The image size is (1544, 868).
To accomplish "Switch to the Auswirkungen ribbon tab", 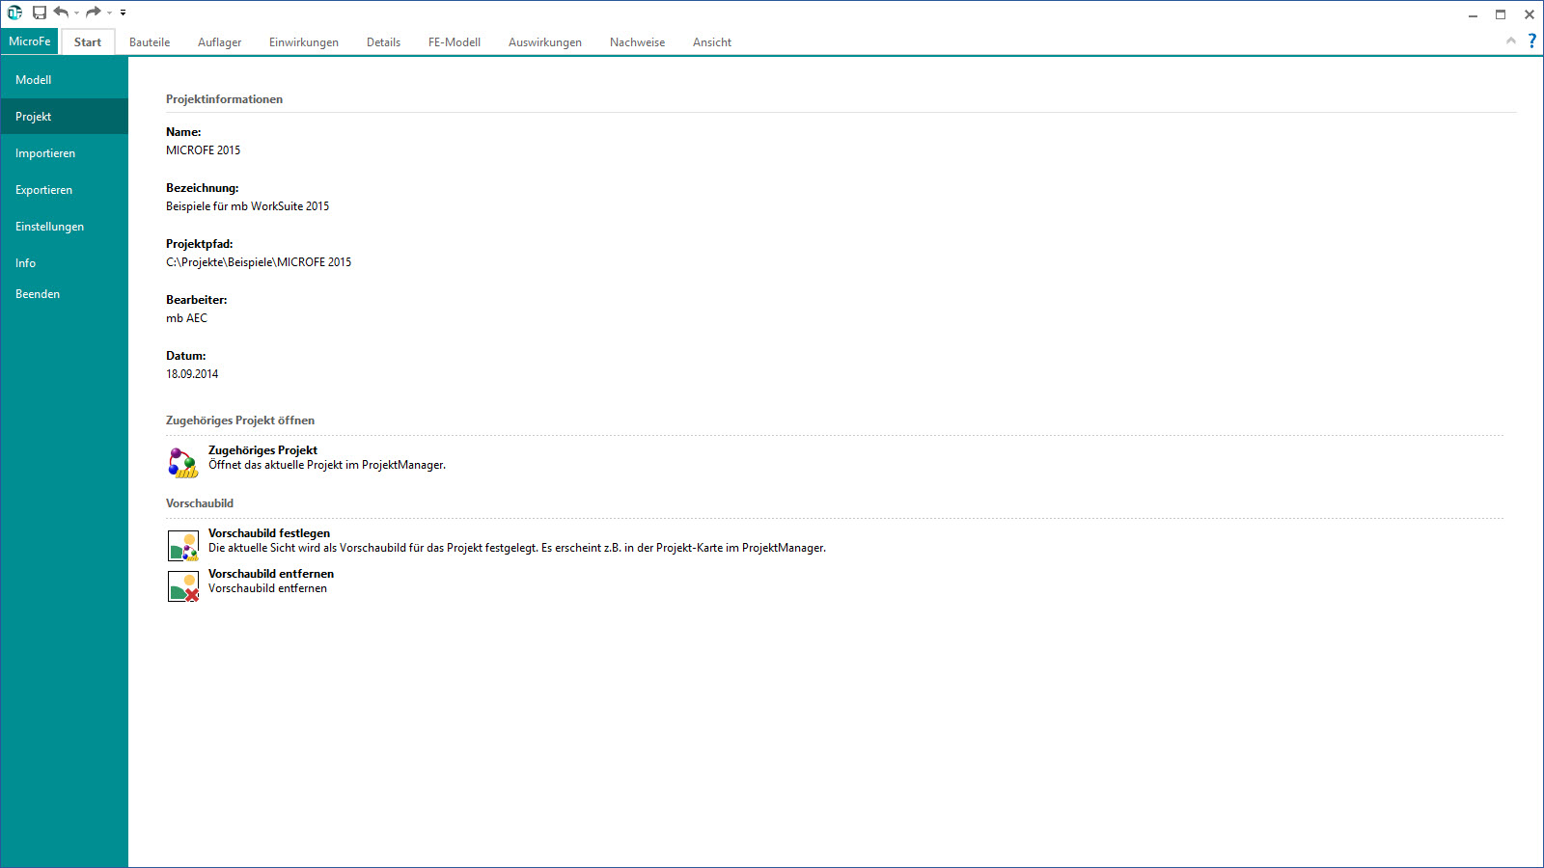I will pos(545,42).
